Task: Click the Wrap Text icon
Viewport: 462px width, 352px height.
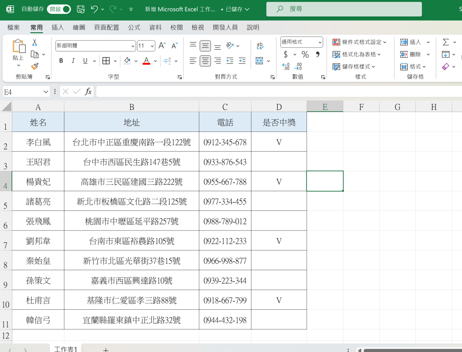Action: point(260,46)
